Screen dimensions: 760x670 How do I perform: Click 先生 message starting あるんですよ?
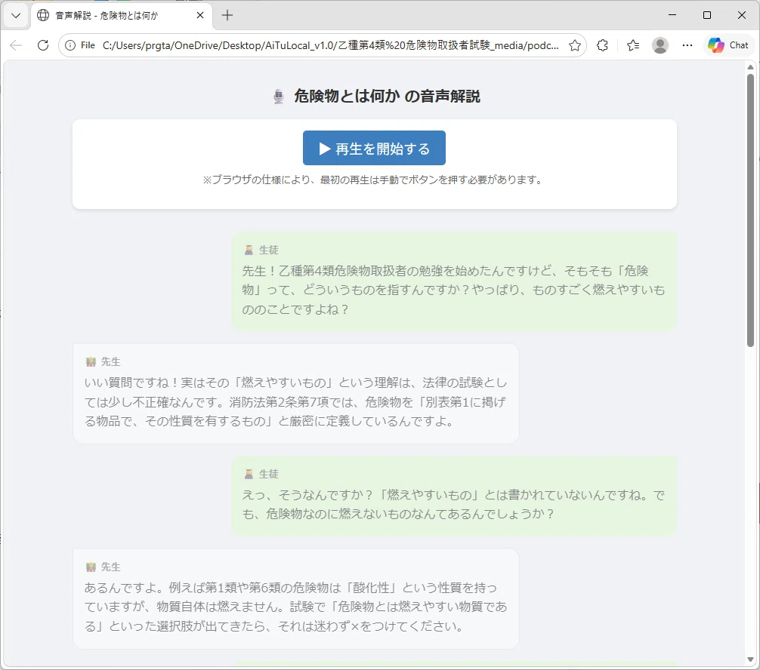click(x=295, y=598)
